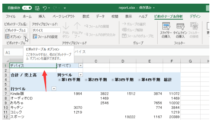Click フィールドの展開 button
Image resolution: width=211 pixels, height=120 pixels.
point(97,26)
